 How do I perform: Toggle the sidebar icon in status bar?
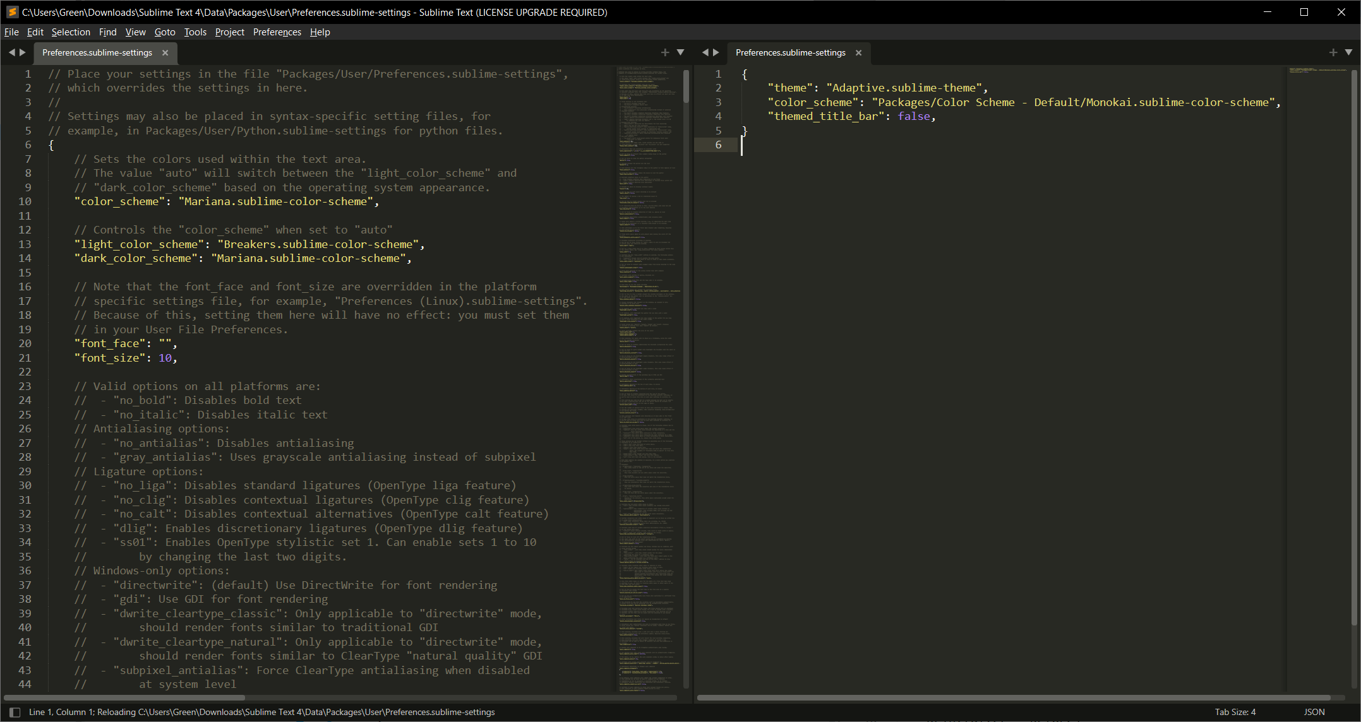(x=15, y=712)
